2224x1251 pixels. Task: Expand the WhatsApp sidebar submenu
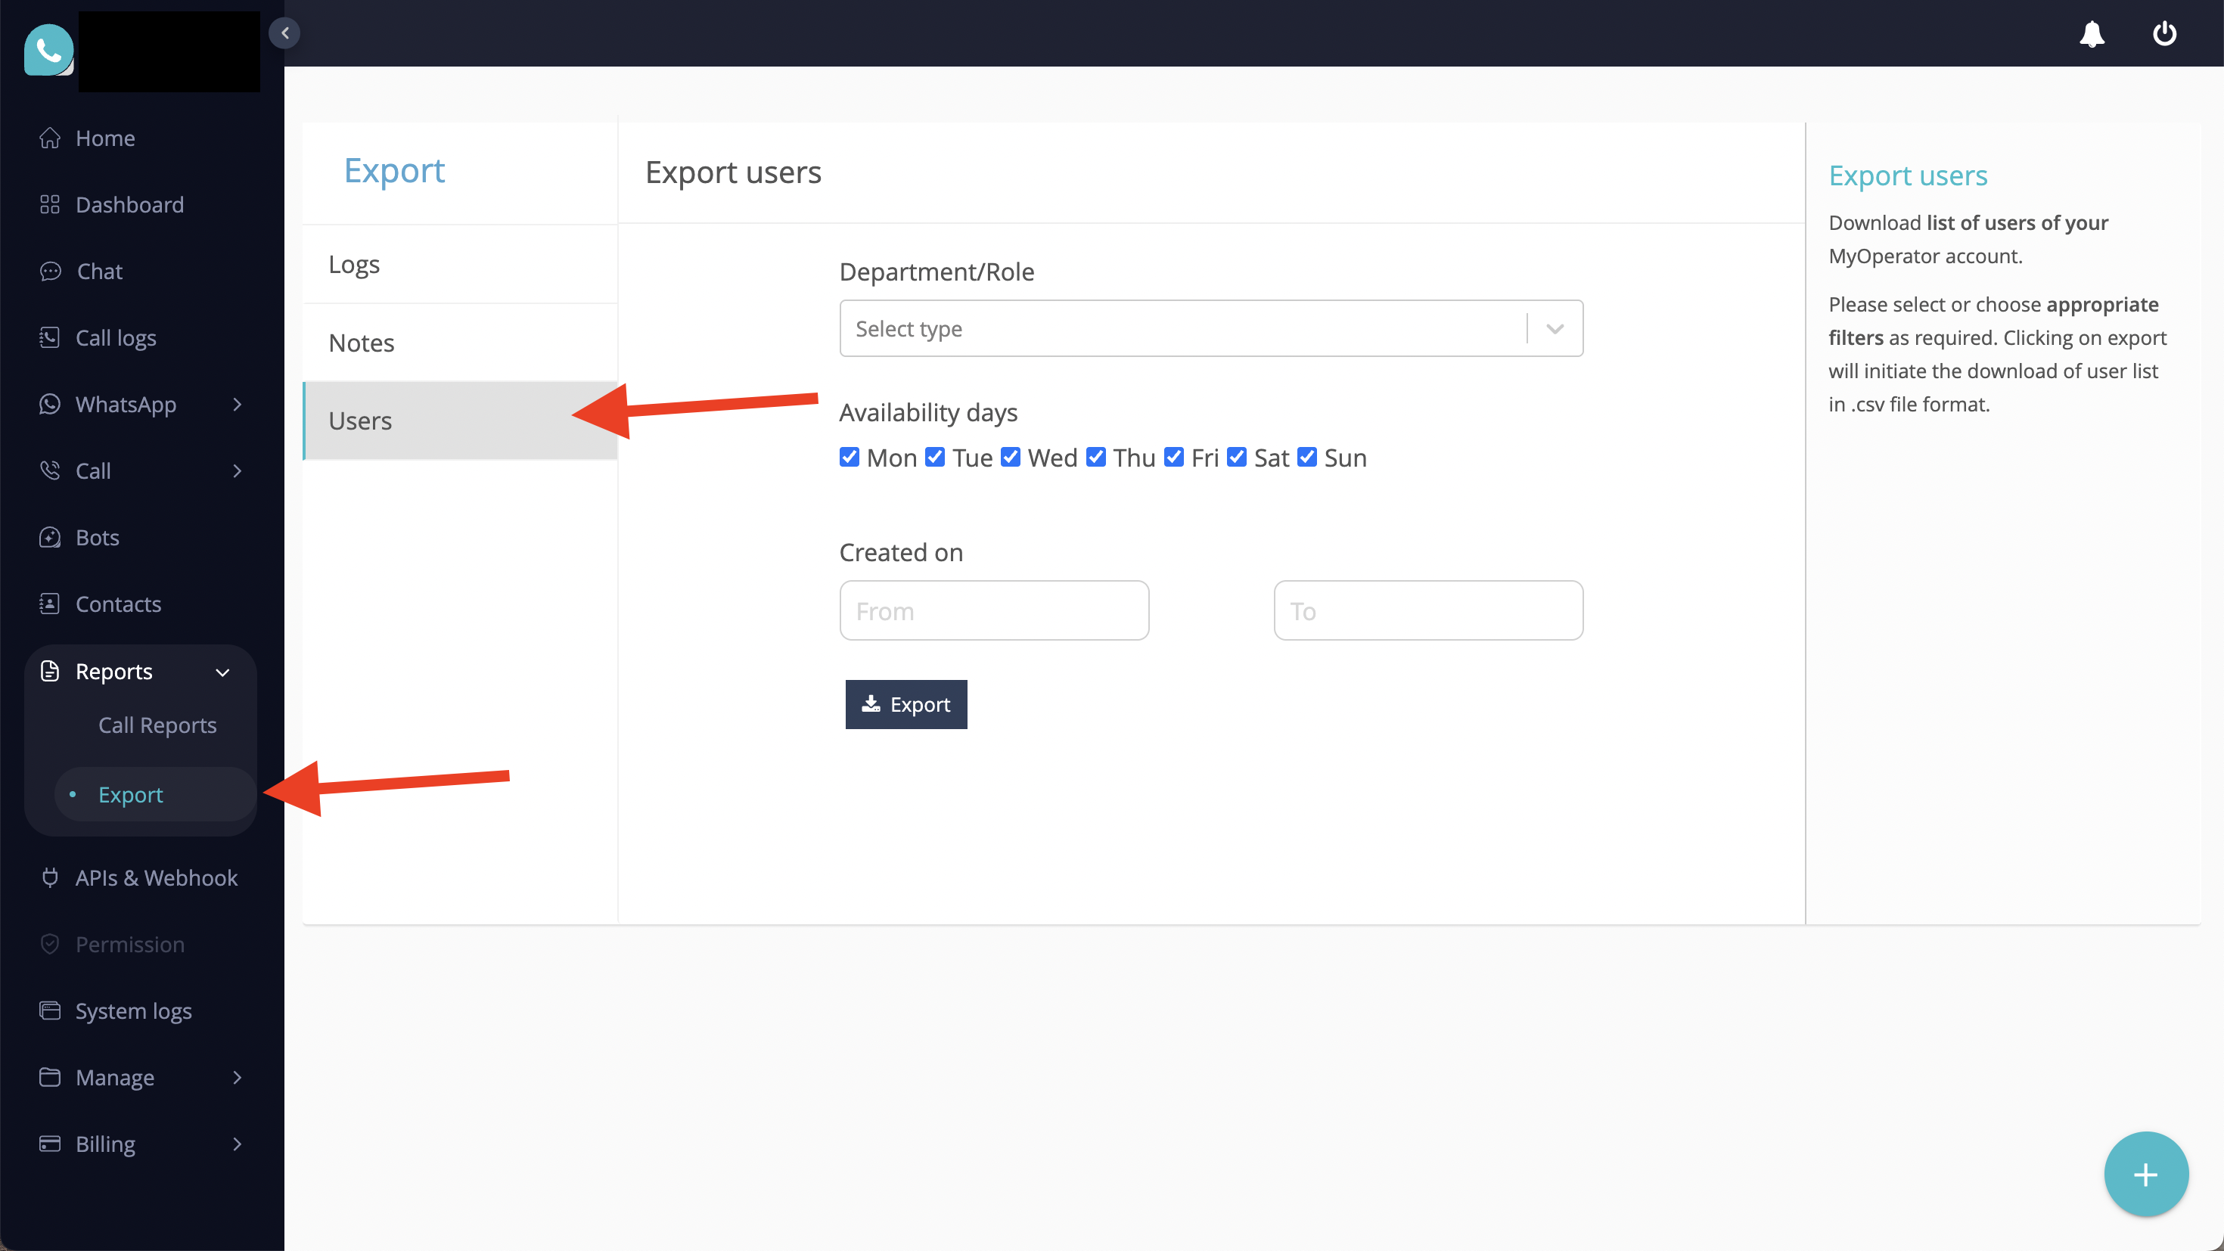237,404
